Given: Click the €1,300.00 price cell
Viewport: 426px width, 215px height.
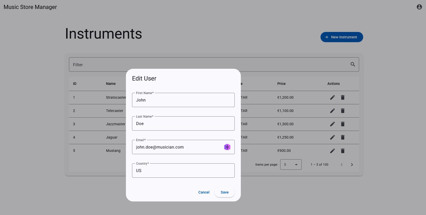Looking at the screenshot, I should (x=286, y=124).
